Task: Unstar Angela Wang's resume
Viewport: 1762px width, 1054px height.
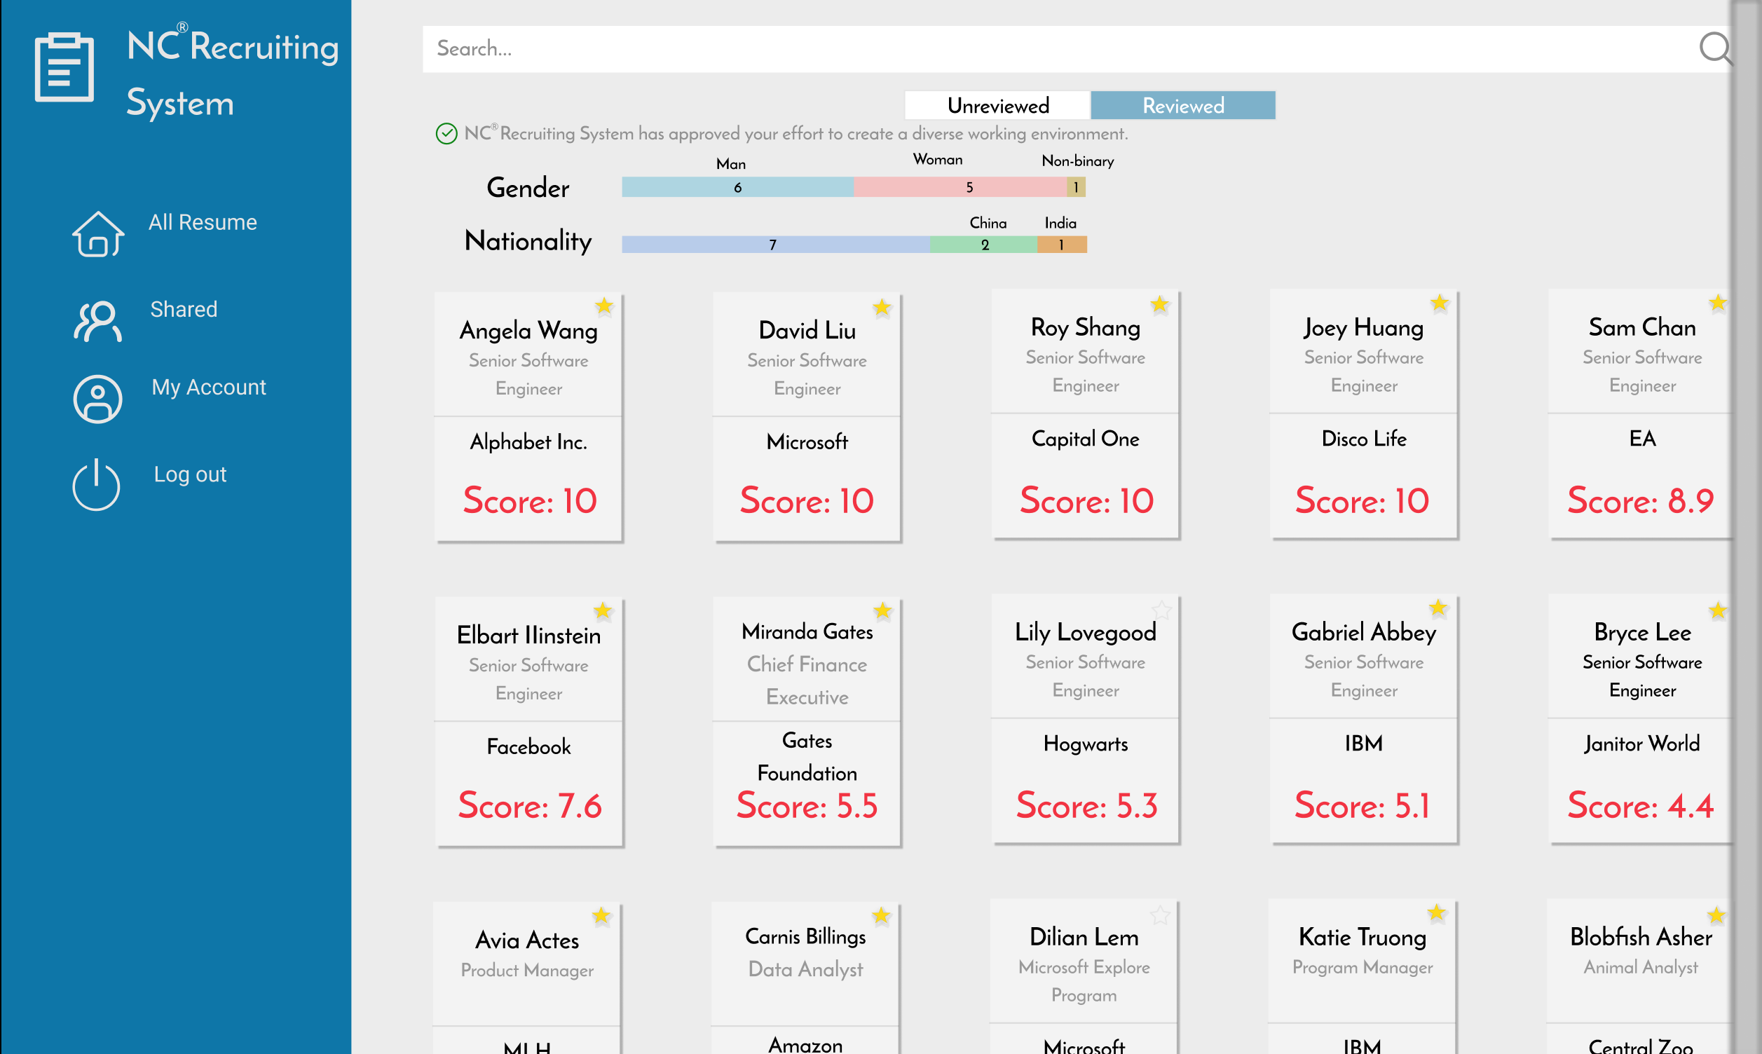Action: (603, 306)
